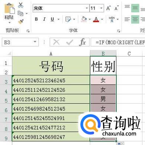145x145 pixels.
Task: Click the Paste clipboard icon
Action: (10, 9)
